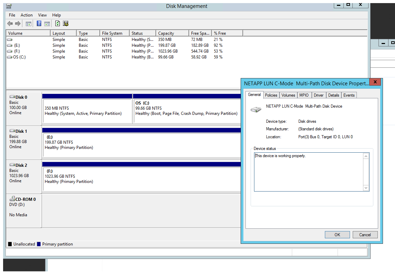
Task: Open the View menu
Action: coord(42,15)
